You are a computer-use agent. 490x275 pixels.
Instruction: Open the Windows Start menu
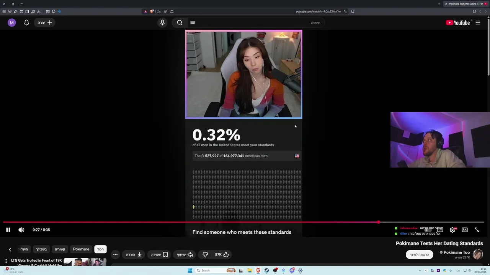190,270
